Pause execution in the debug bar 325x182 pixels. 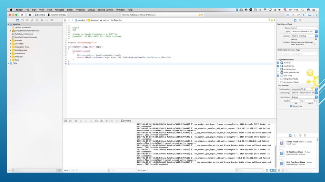click(x=76, y=121)
